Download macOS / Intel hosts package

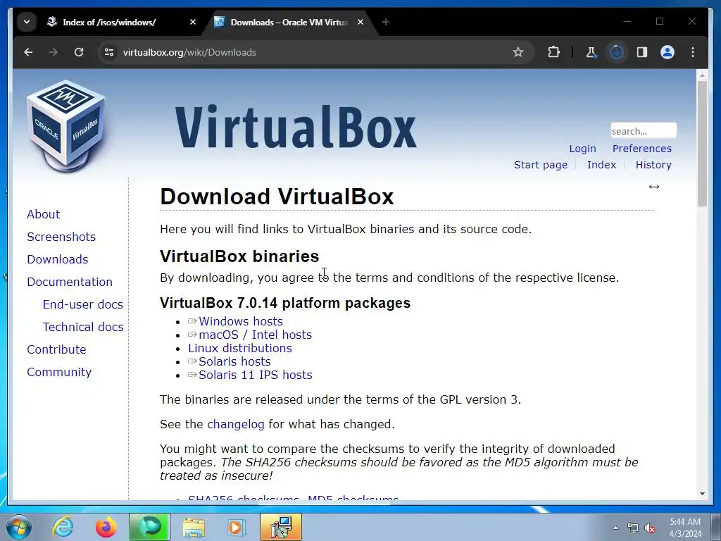(255, 335)
